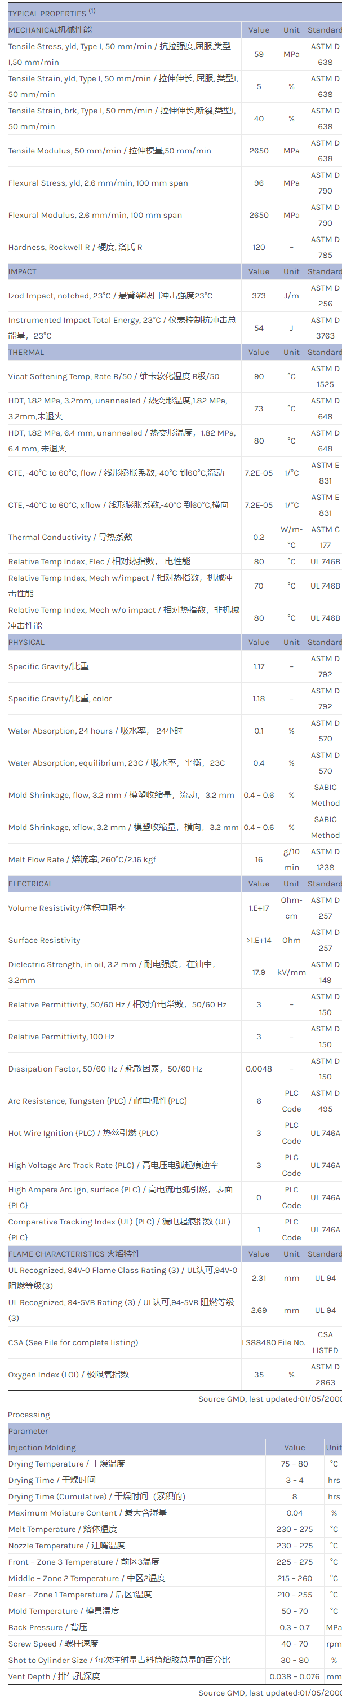
Task: Click the Processing heading
Action: click(29, 1415)
